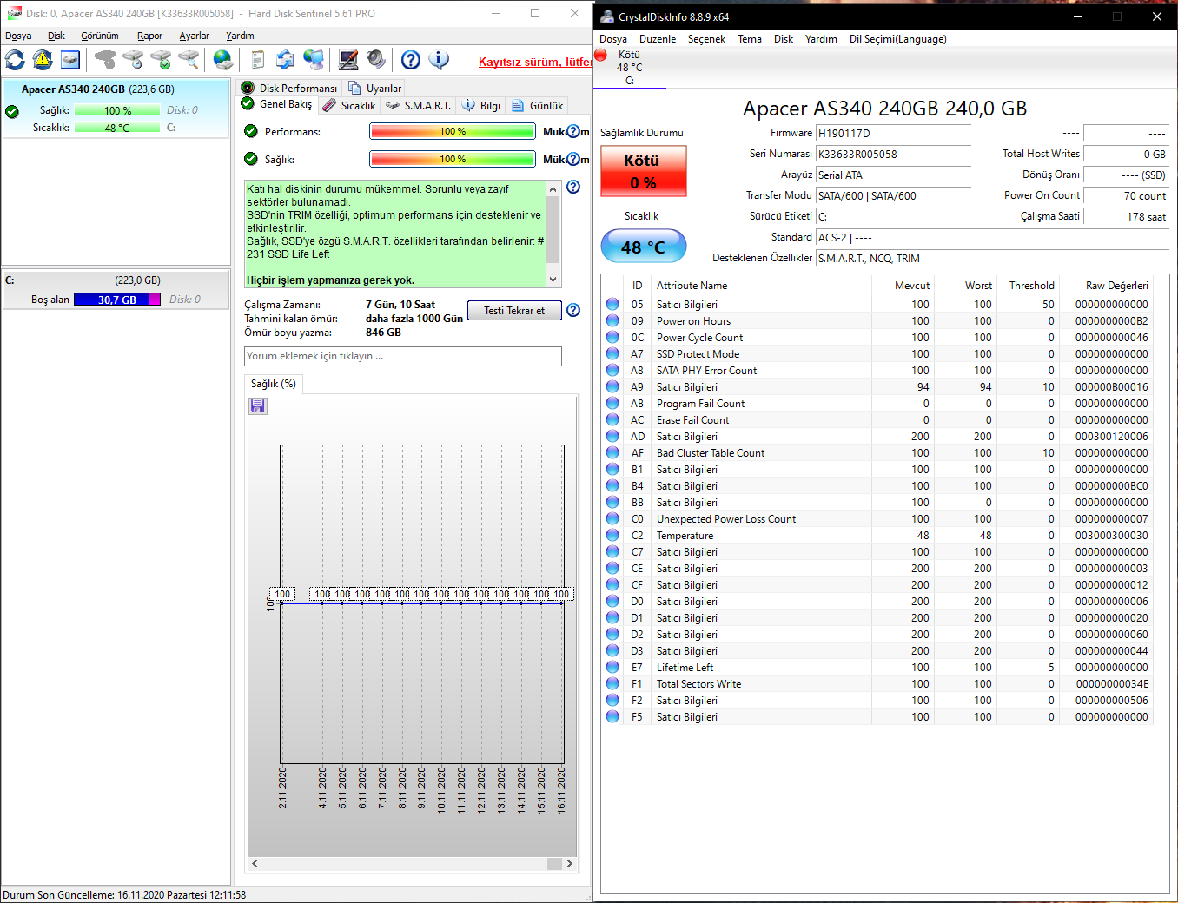Click the Boş alan 30,7 GB usage bar

117,300
